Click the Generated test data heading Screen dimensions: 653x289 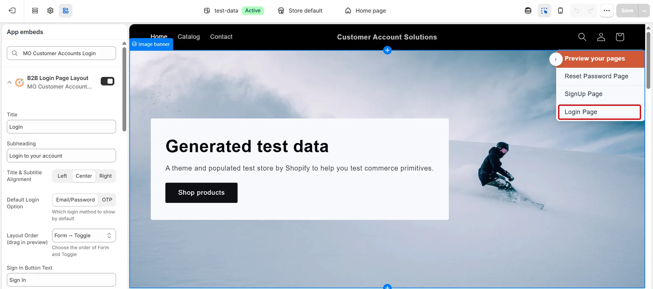point(247,146)
